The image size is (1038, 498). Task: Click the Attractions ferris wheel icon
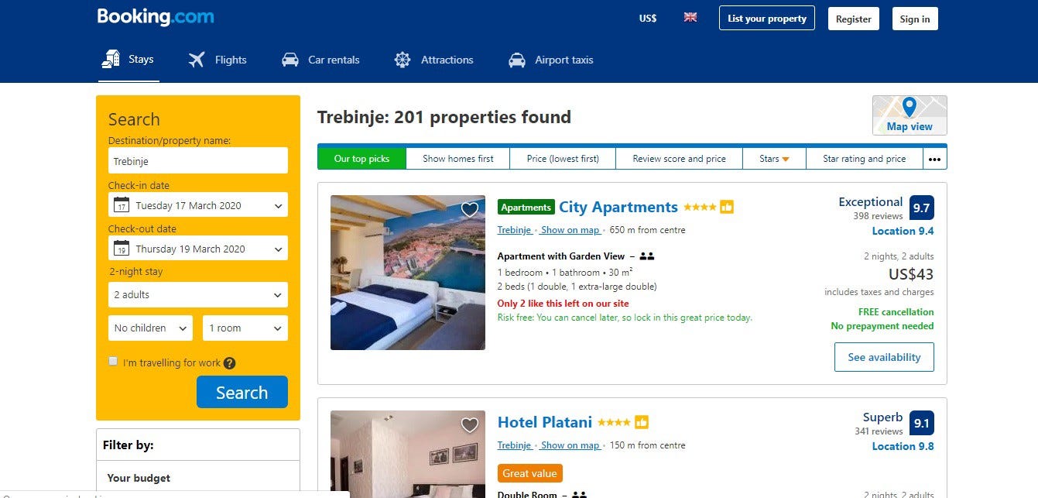pos(403,60)
